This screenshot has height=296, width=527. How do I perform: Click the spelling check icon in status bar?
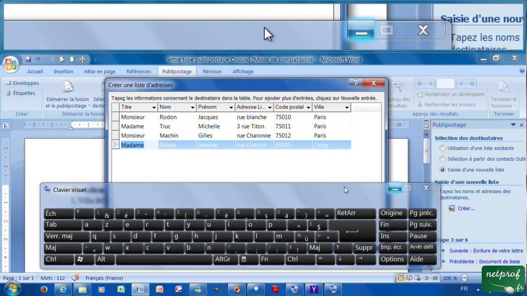(x=75, y=278)
